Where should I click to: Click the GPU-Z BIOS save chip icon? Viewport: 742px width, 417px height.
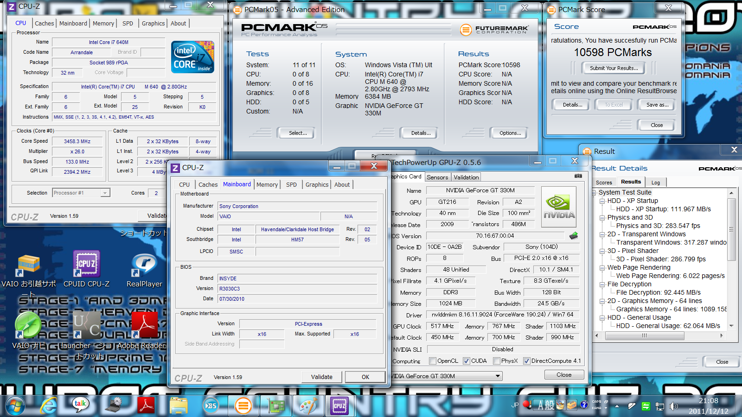point(574,235)
